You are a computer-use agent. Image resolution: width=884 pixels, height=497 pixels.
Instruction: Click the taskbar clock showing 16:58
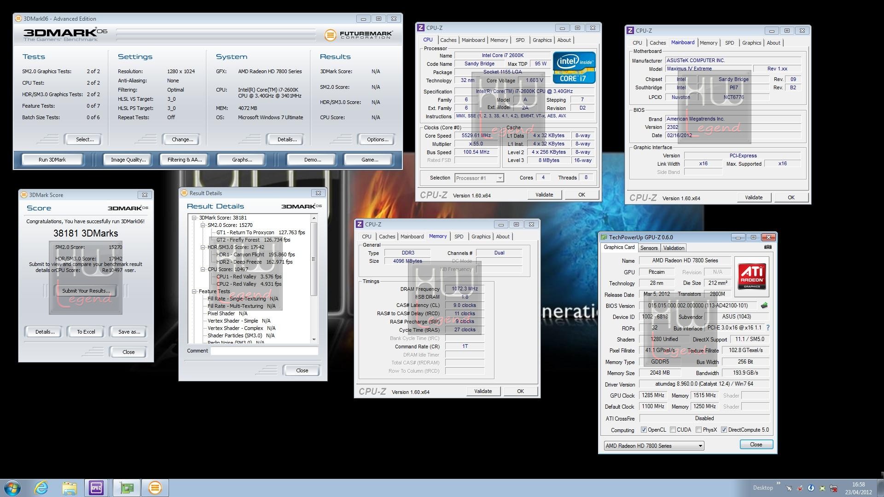858,488
